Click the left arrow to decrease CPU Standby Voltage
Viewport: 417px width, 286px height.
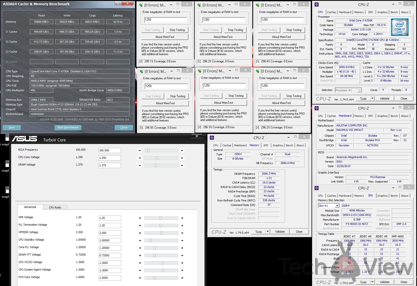click(x=140, y=241)
